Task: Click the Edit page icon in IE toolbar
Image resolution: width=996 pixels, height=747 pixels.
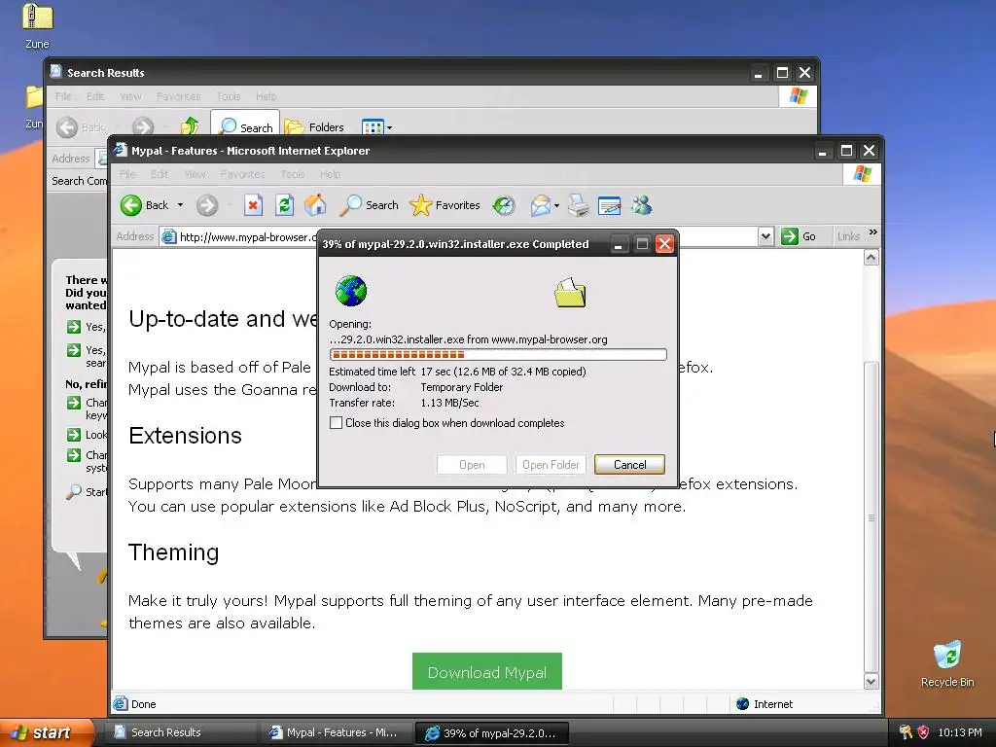Action: [609, 205]
